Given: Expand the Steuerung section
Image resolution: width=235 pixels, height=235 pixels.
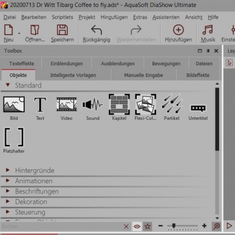Looking at the screenshot, I should (8, 211).
